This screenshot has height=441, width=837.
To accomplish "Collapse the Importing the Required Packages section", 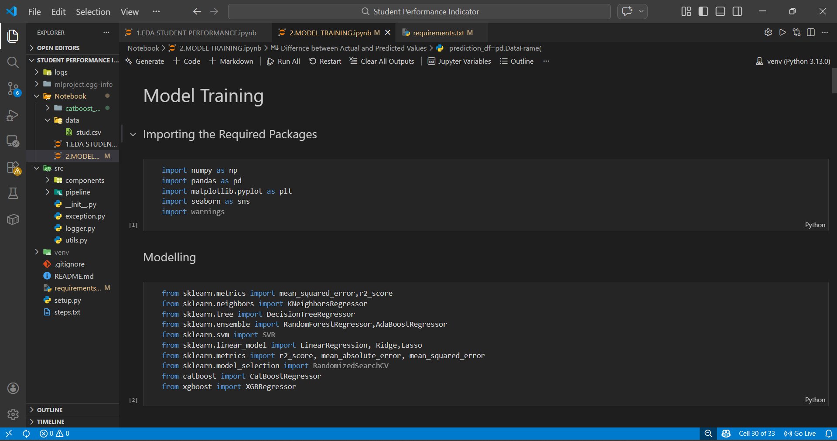I will 133,135.
